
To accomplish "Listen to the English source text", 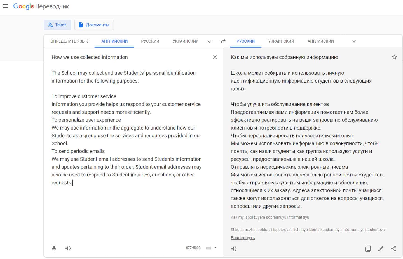I will point(68,248).
